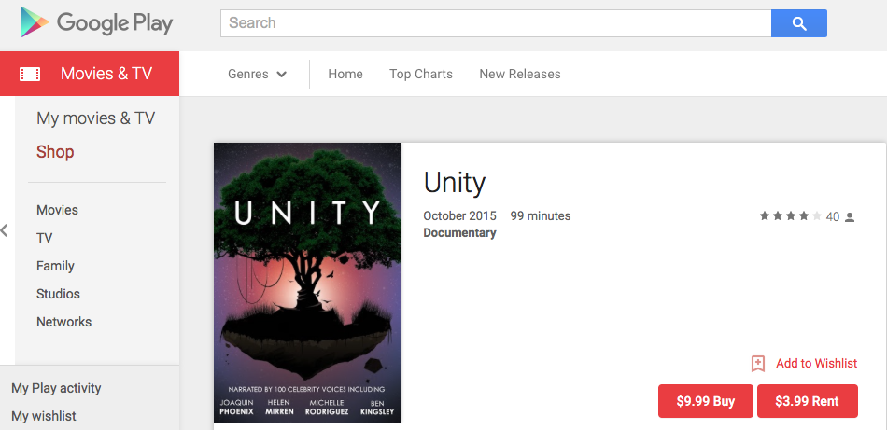This screenshot has width=887, height=430.
Task: Focus the Search input field
Action: (496, 23)
